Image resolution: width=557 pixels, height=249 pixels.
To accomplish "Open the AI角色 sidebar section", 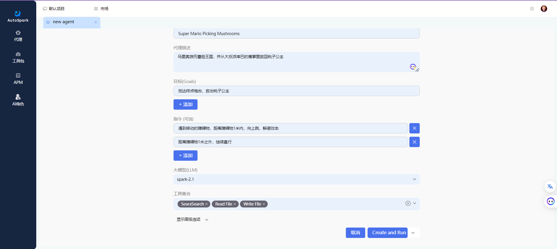I will [18, 100].
